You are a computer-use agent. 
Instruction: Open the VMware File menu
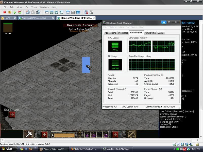point(5,7)
